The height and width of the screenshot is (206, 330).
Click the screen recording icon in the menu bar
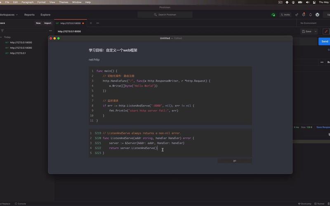280,2
